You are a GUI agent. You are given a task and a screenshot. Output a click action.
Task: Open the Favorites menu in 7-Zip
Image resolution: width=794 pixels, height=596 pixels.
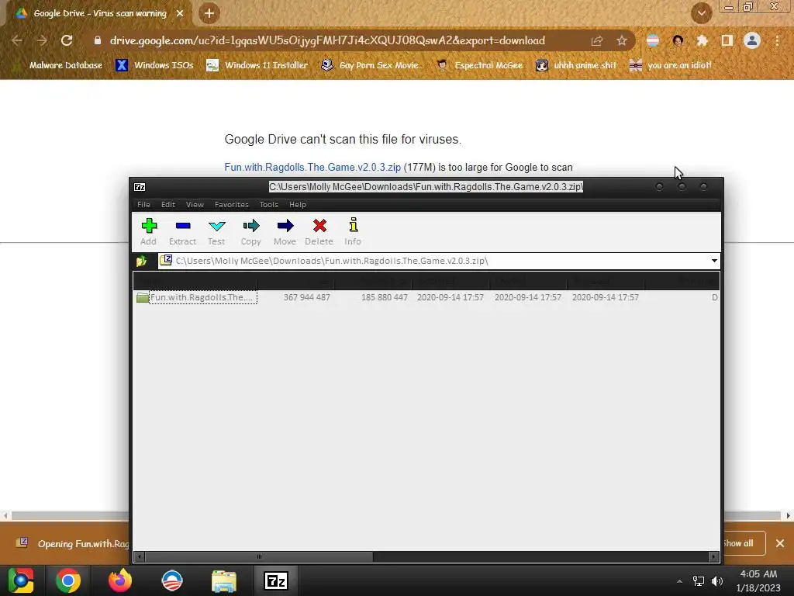point(231,205)
